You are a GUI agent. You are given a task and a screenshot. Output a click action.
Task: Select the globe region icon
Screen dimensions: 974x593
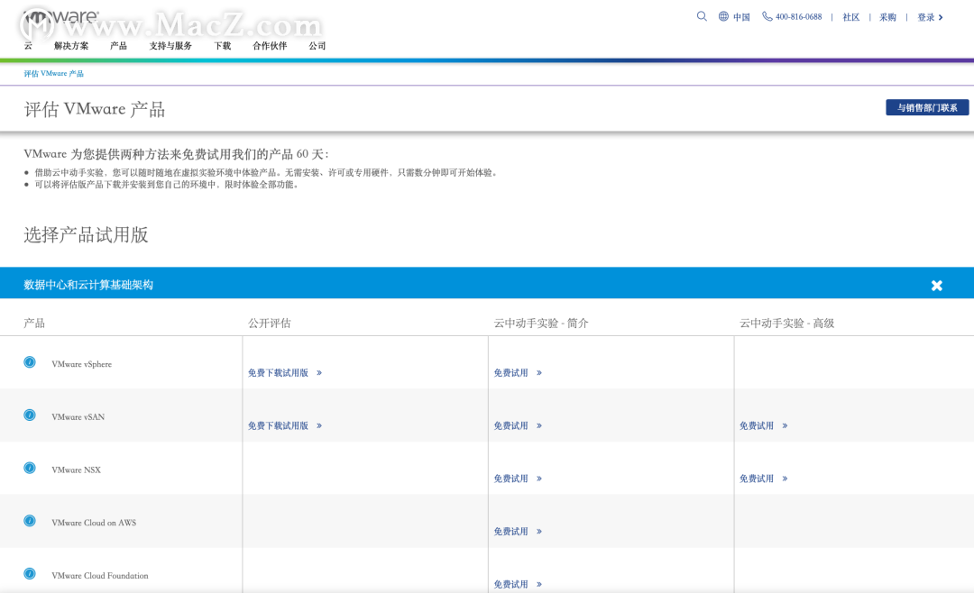pos(723,16)
